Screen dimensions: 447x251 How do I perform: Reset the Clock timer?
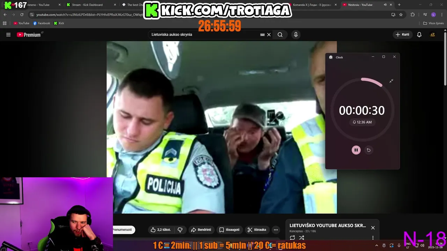coord(368,150)
